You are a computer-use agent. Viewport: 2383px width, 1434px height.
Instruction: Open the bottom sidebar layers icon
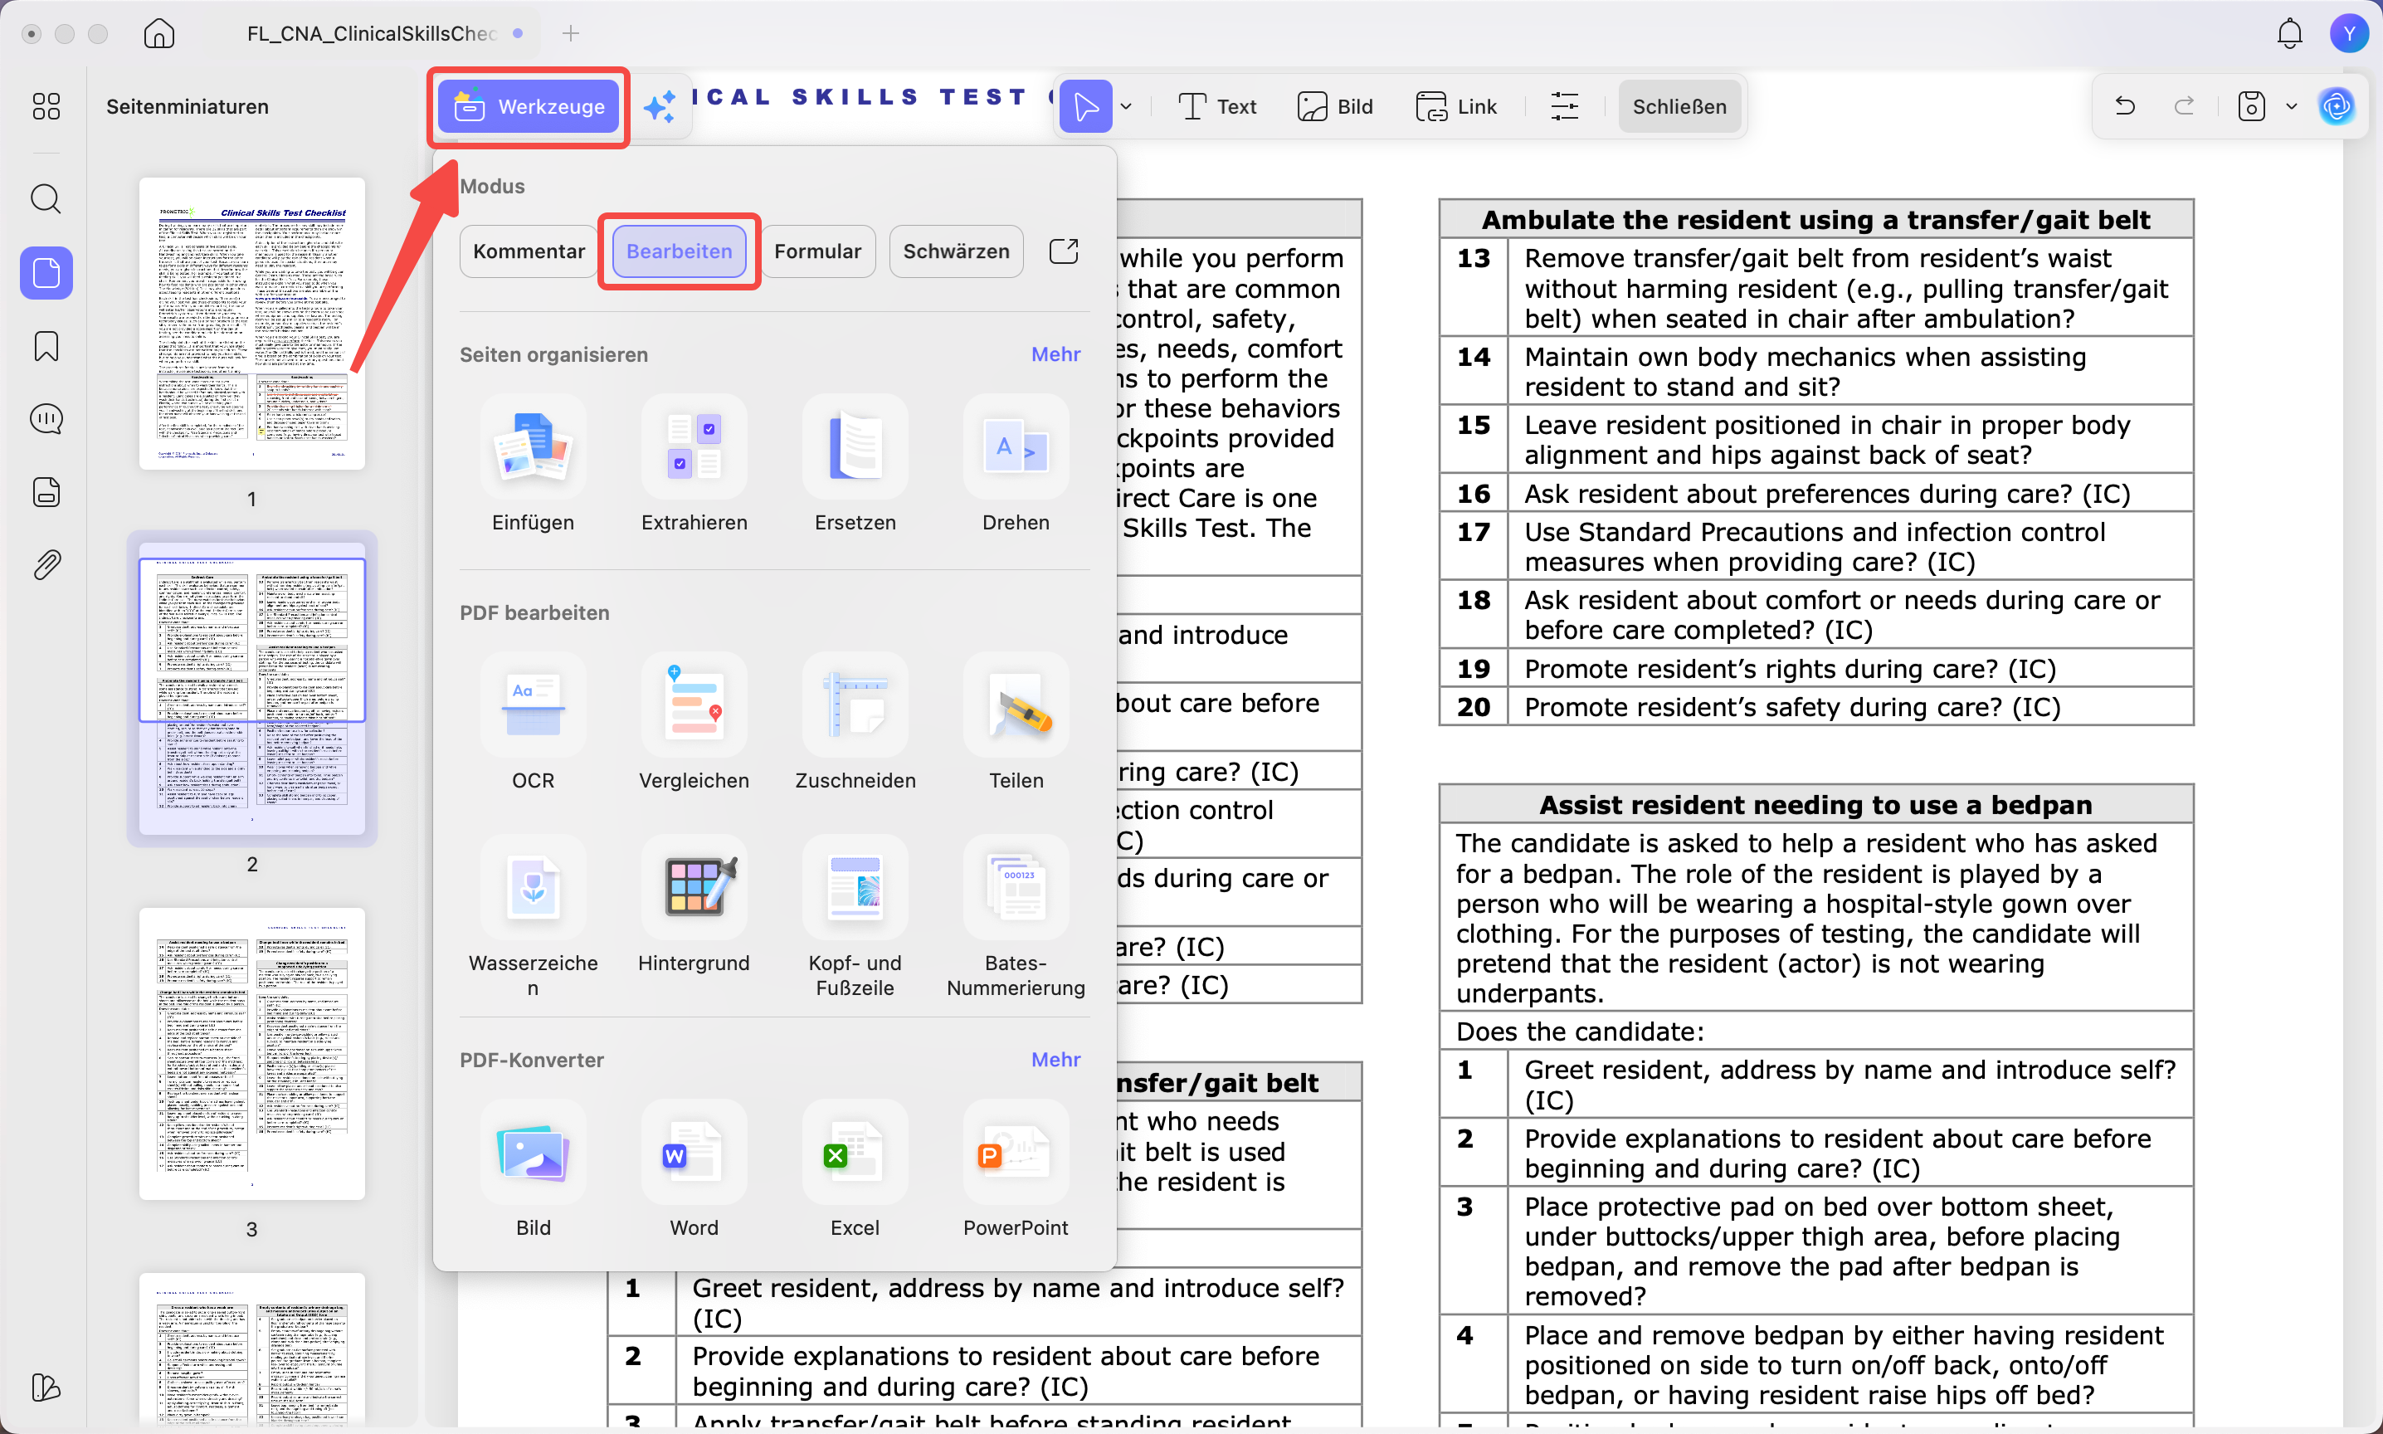pos(46,1388)
